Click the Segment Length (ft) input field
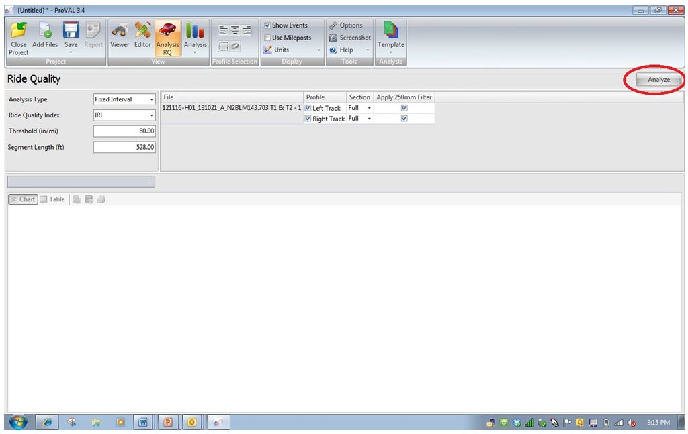The height and width of the screenshot is (434, 688). coord(124,147)
